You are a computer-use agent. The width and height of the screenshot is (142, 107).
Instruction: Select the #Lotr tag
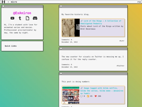pos(122,41)
